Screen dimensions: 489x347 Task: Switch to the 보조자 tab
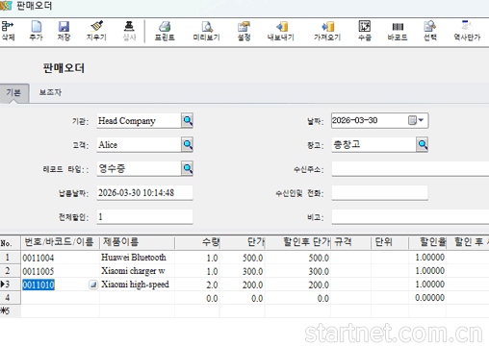(50, 93)
